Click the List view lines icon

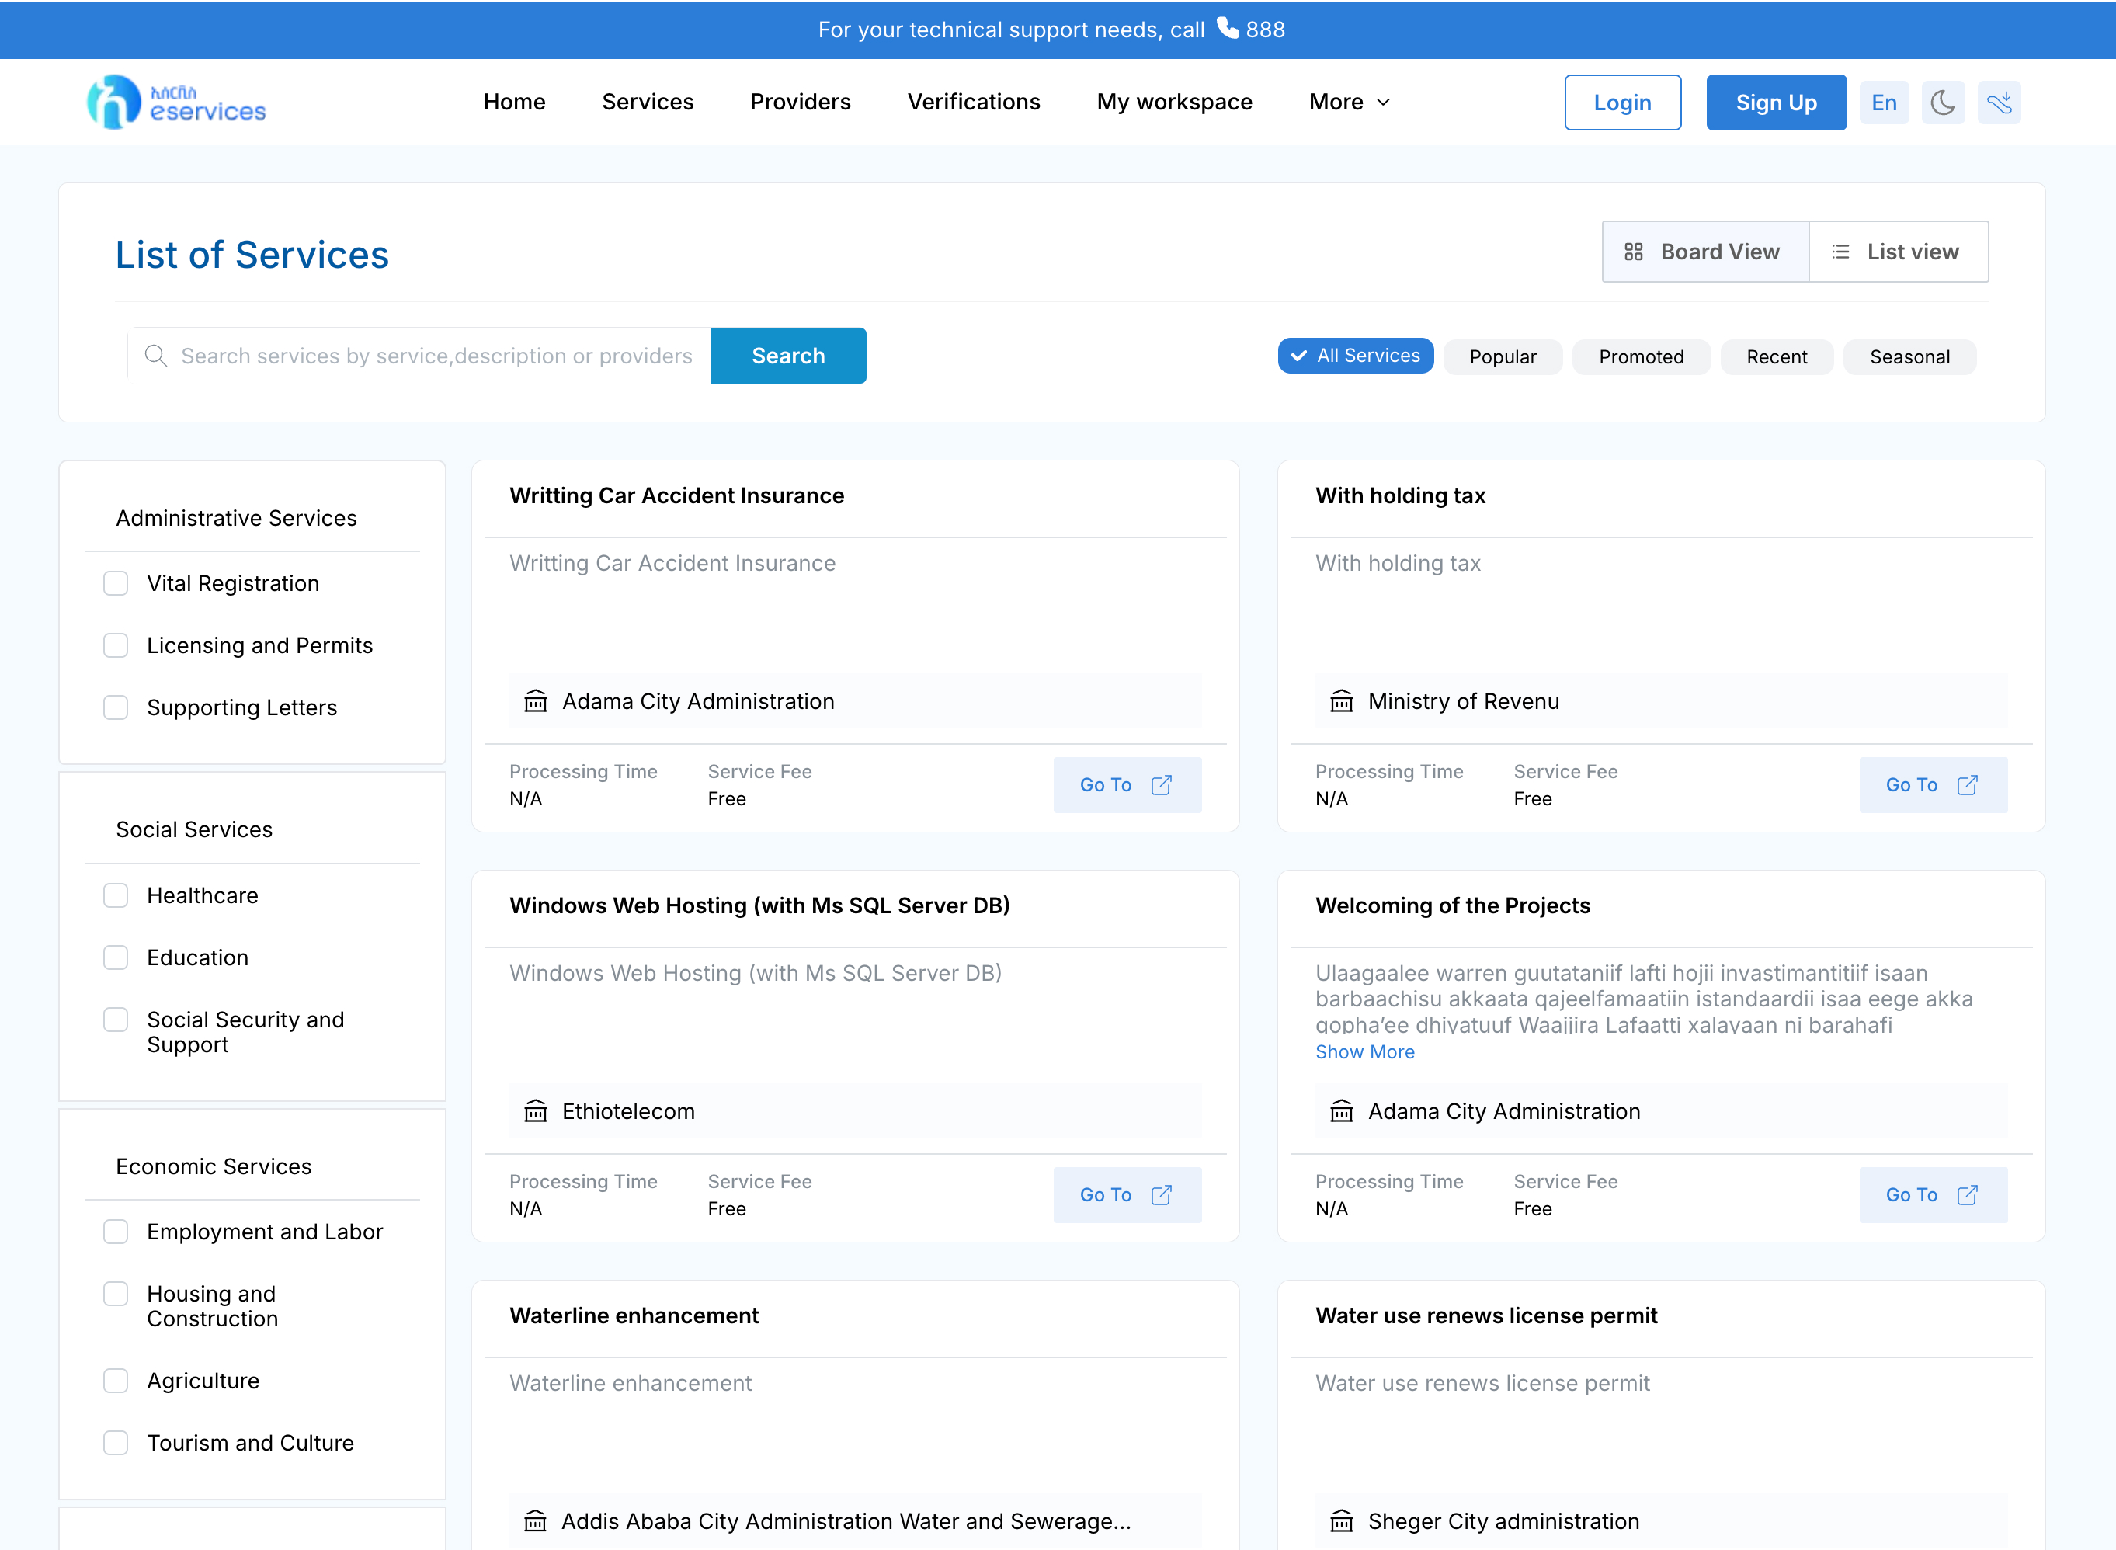coord(1840,252)
